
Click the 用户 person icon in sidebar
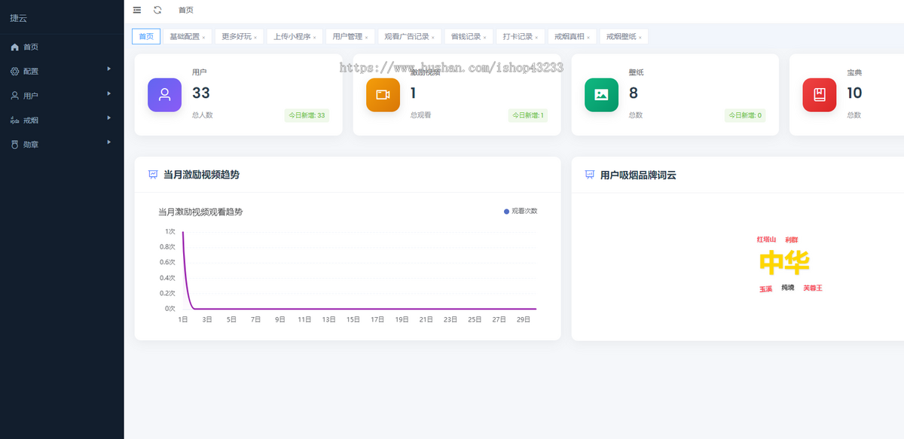[14, 96]
